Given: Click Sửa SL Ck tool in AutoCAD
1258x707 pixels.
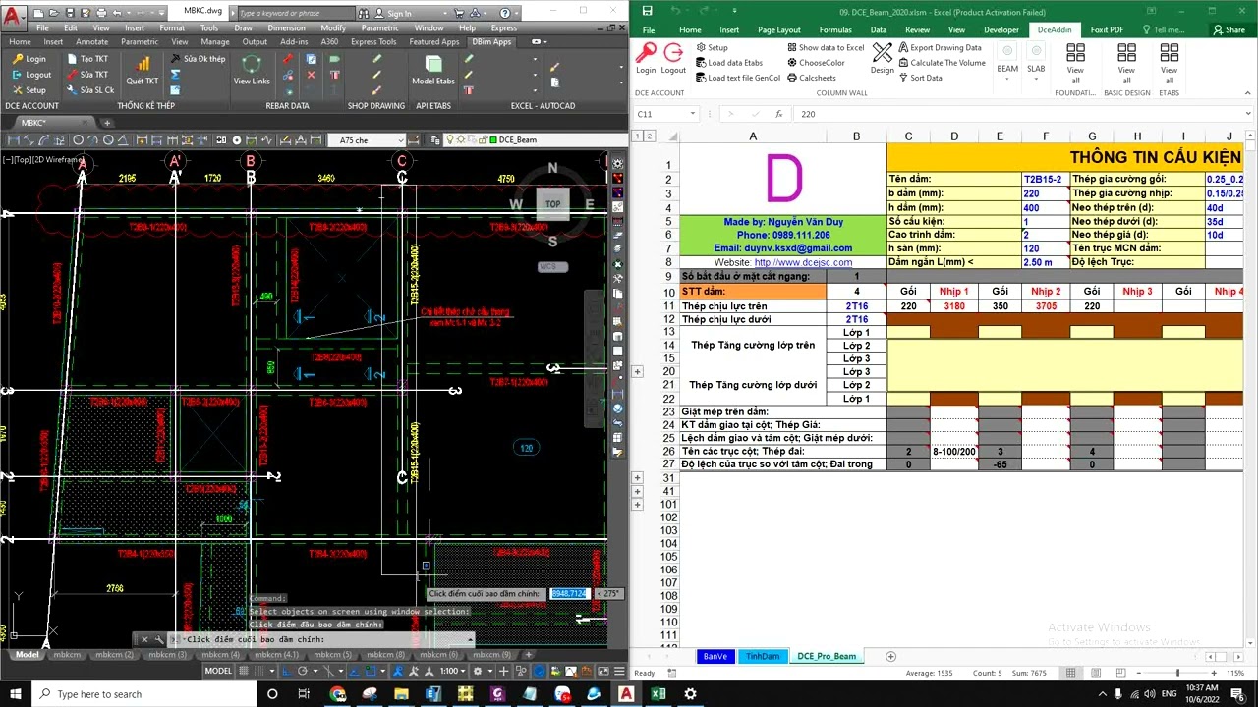Looking at the screenshot, I should tap(90, 90).
